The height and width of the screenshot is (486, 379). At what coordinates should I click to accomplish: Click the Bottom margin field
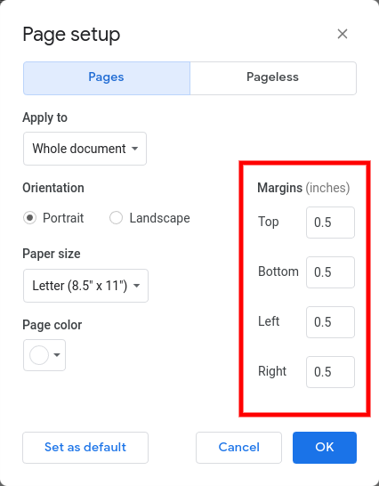coord(330,272)
